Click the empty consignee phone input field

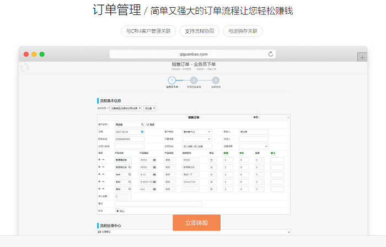tap(130, 146)
